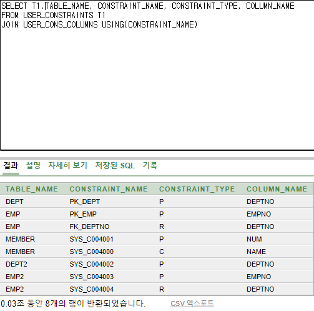Click the DEPT table name cell
The height and width of the screenshot is (311, 314).
(14, 201)
